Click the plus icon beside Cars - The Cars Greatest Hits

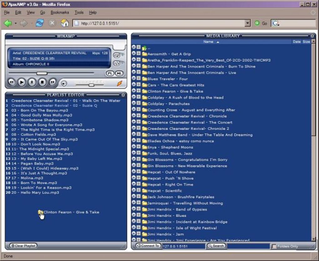(139, 84)
